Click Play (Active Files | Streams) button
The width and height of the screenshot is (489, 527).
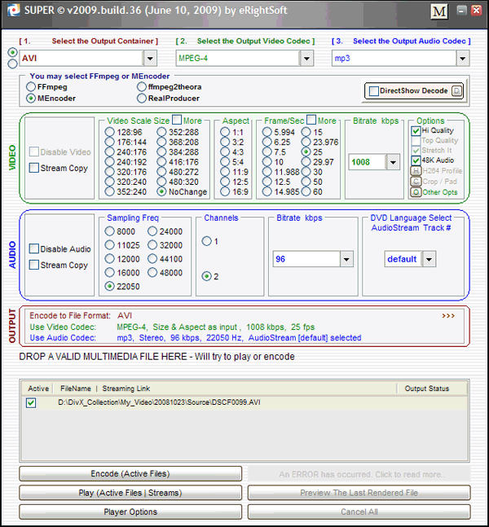pos(130,493)
